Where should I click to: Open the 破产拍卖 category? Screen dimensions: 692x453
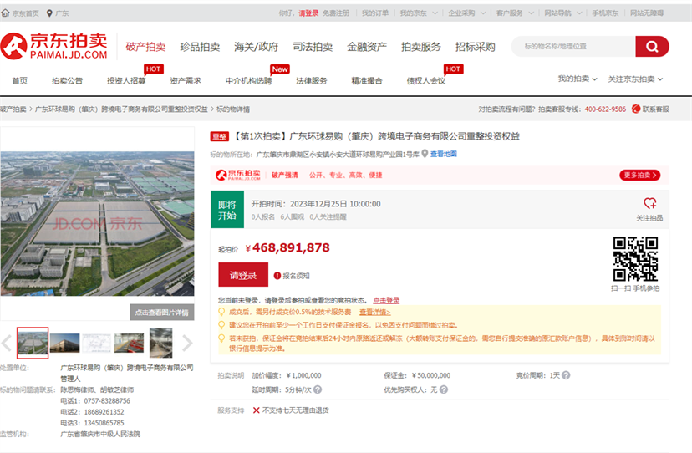point(145,46)
